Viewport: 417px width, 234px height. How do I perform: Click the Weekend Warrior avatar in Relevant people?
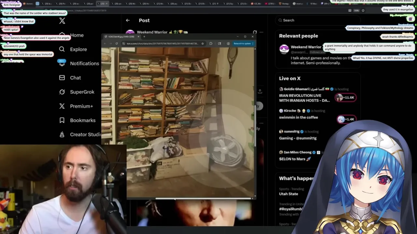[284, 49]
